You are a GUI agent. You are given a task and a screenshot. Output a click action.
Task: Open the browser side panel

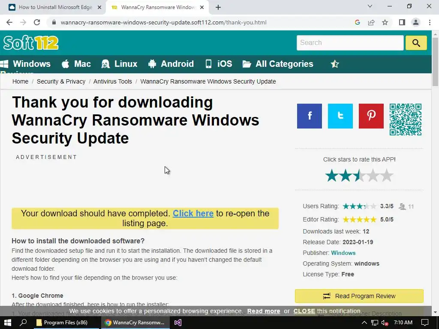click(402, 22)
